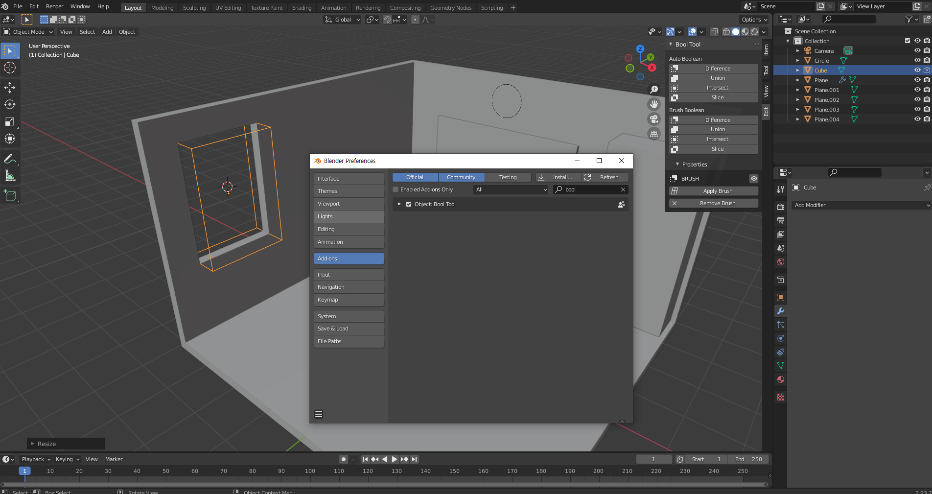
Task: Click the pan view hand icon
Action: tap(654, 104)
